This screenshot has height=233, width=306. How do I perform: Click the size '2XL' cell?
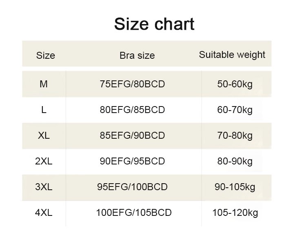[x=44, y=161]
